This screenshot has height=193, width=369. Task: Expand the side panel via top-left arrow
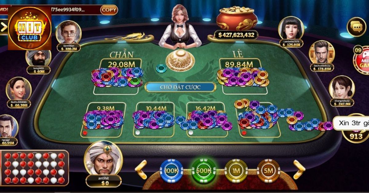pyautogui.click(x=4, y=27)
